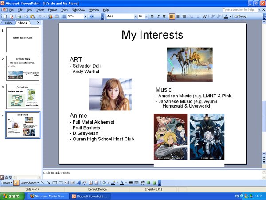Open the Zoom percentage dropdown

point(85,16)
